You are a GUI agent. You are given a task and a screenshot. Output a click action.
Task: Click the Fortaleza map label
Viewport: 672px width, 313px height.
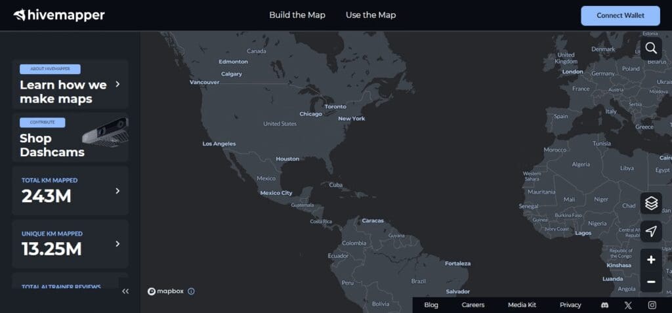[x=457, y=263]
